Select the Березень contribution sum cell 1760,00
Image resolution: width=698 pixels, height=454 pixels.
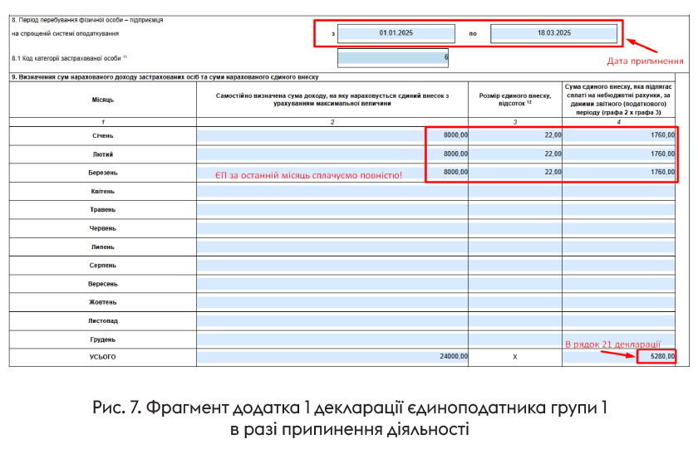tap(620, 173)
